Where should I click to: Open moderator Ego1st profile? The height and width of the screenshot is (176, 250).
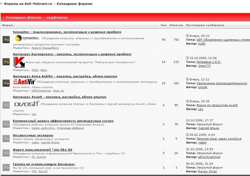pos(43,171)
